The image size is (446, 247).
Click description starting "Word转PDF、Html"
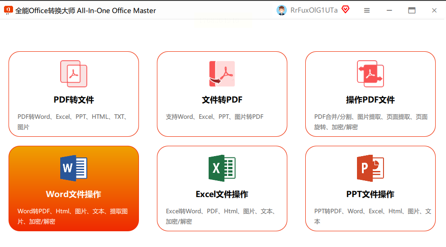pos(72,216)
